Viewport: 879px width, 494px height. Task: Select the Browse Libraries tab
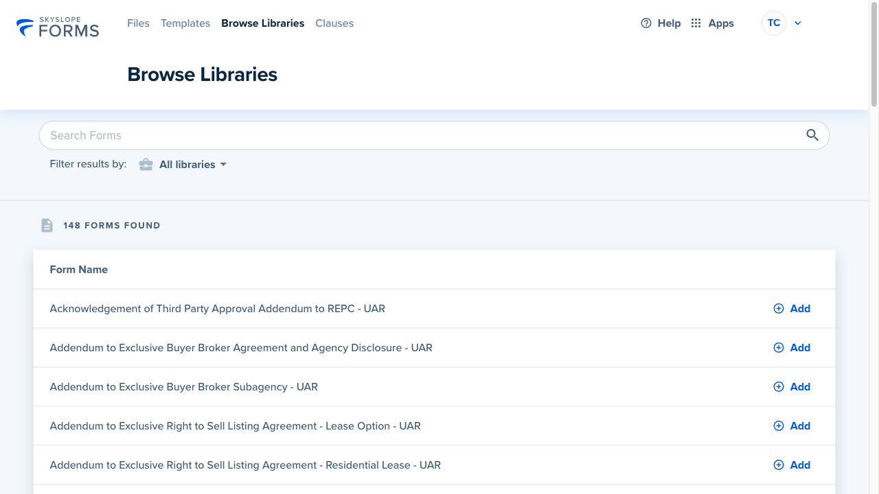(262, 23)
